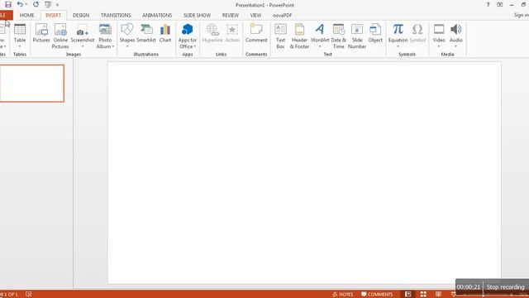Insert Date & Time

point(338,36)
